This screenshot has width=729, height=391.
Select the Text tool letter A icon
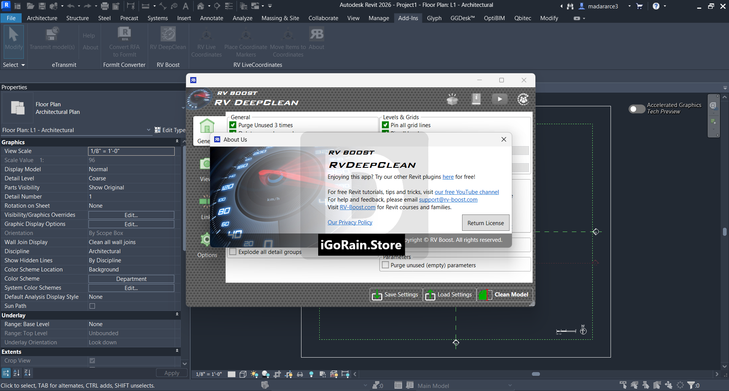point(186,6)
